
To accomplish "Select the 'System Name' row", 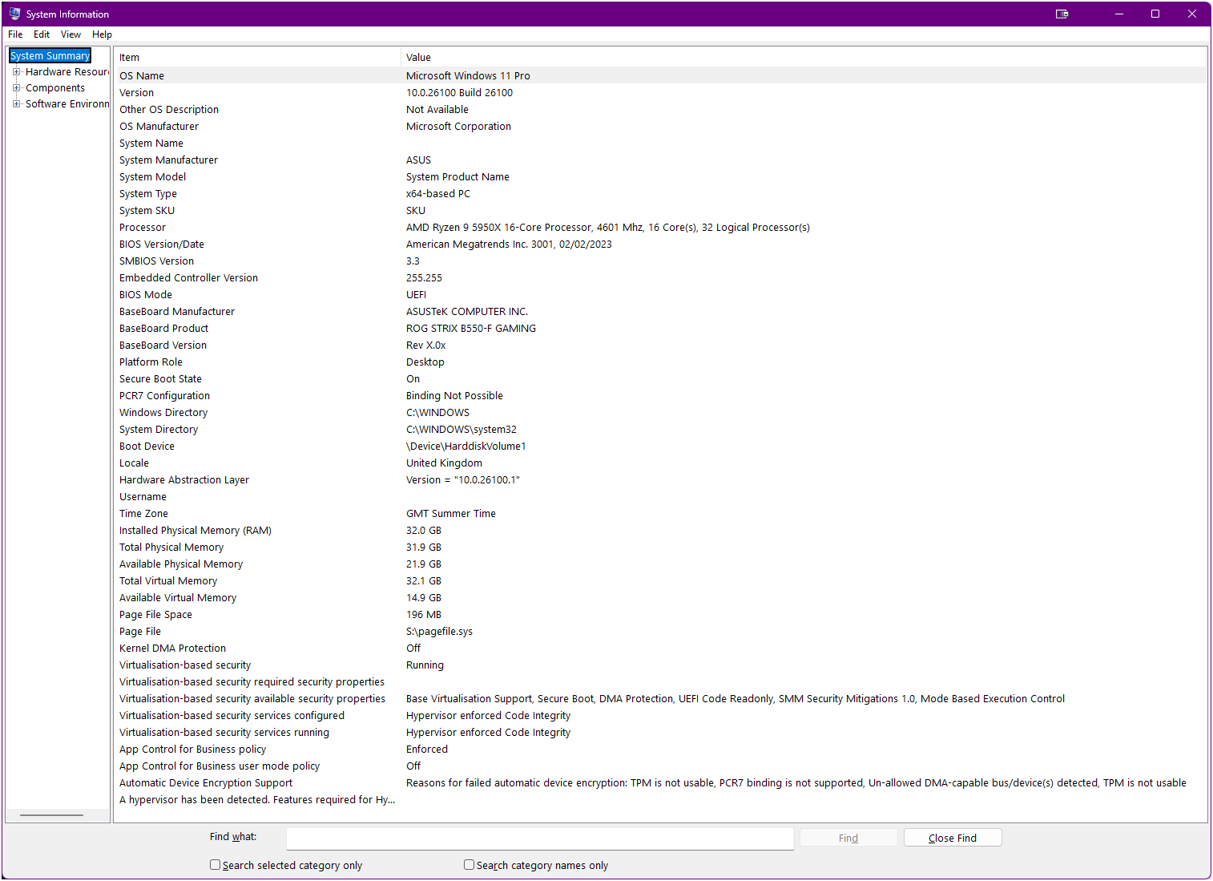I will pos(660,143).
